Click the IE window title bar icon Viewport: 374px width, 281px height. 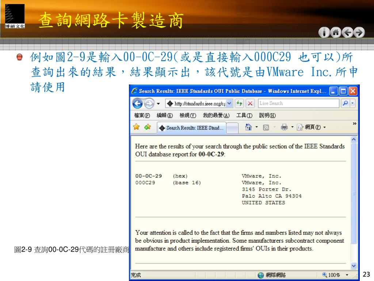click(x=134, y=91)
